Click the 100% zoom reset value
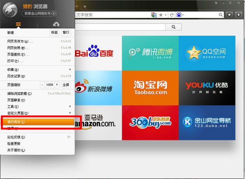 pos(50,85)
